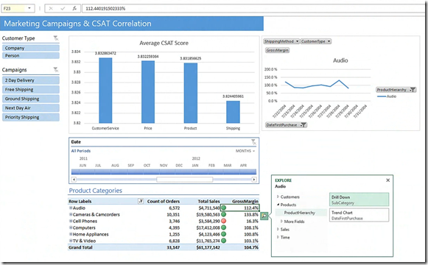Clear the Date timeline filter icon

point(253,142)
